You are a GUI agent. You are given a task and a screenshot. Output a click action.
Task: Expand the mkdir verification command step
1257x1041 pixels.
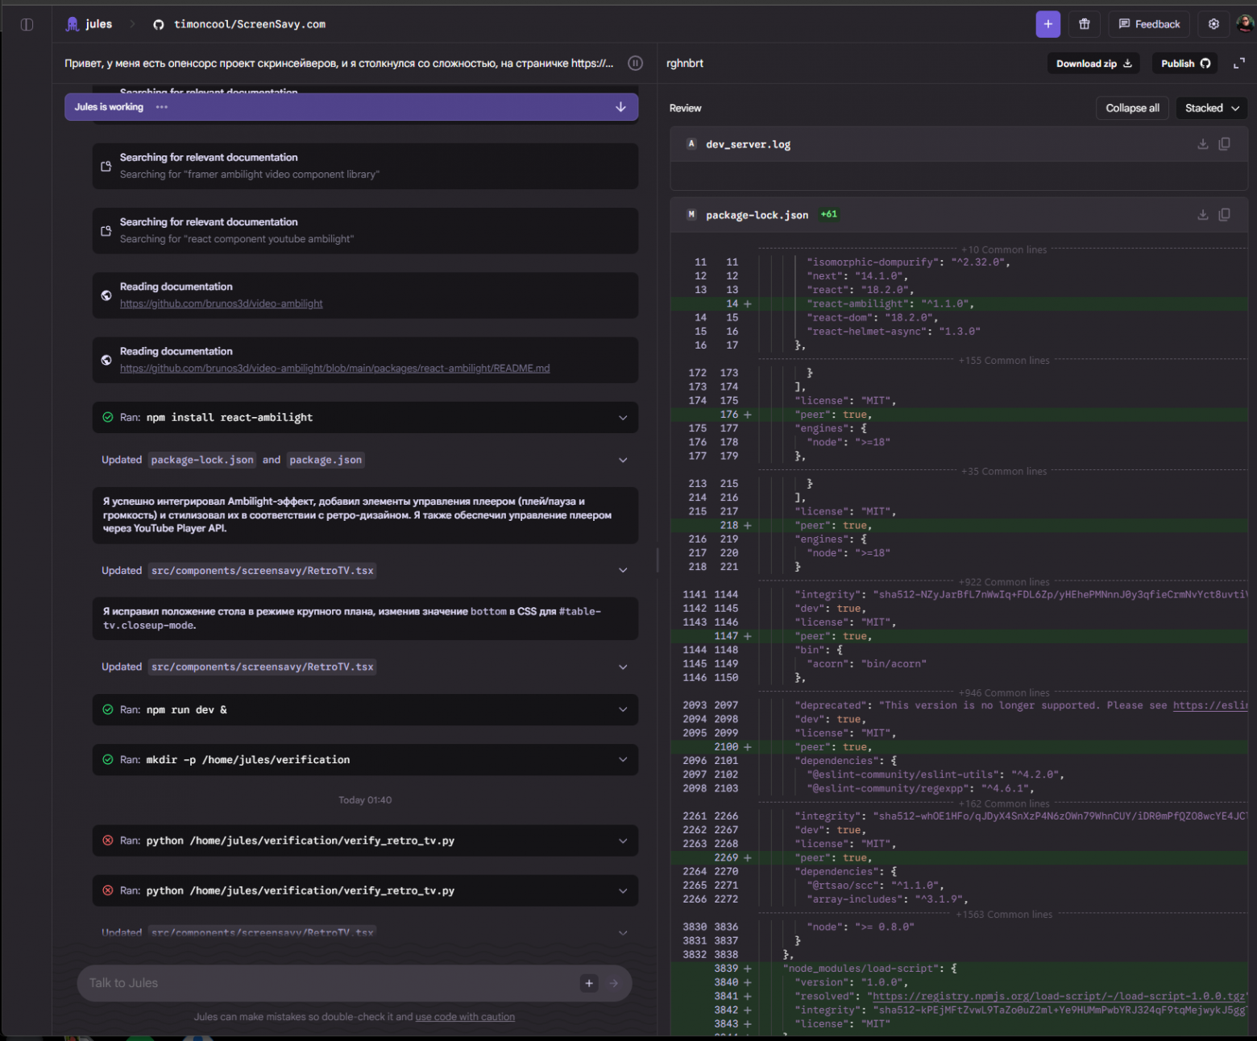pyautogui.click(x=622, y=760)
